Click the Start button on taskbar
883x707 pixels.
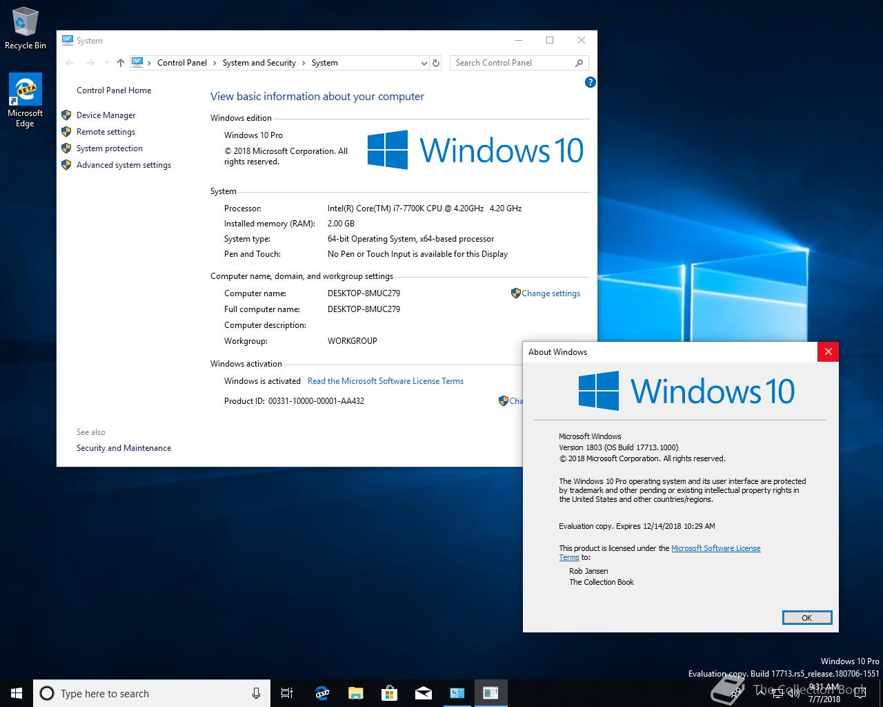coord(17,693)
